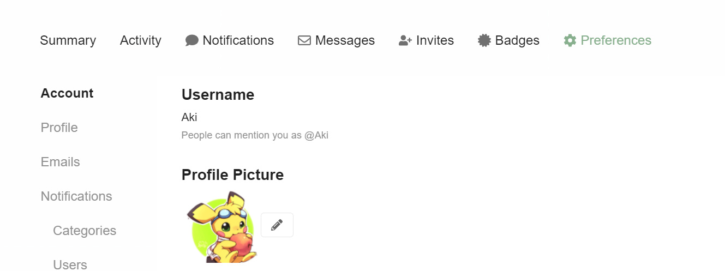Select Categories under sidebar Notifications
Image resolution: width=725 pixels, height=271 pixels.
pos(85,231)
